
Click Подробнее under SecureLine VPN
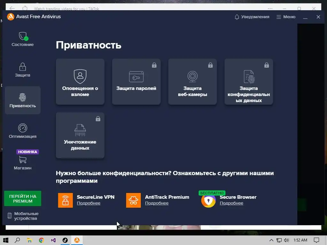(x=89, y=203)
